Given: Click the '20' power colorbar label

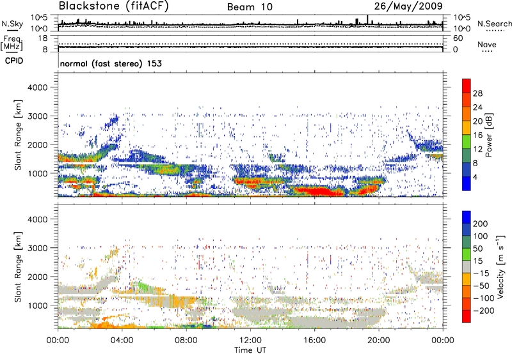Looking at the screenshot, I should [477, 121].
